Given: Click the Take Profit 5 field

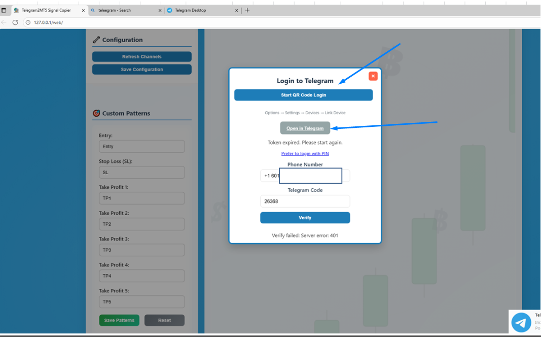Looking at the screenshot, I should click(142, 302).
